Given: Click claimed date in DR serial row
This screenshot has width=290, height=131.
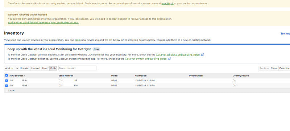Looking at the screenshot, I should 145,81.
